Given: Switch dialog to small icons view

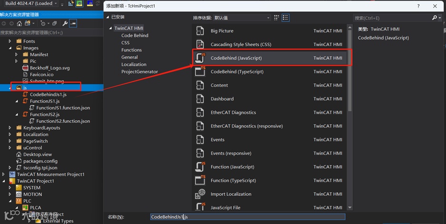Looking at the screenshot, I should pyautogui.click(x=277, y=18).
